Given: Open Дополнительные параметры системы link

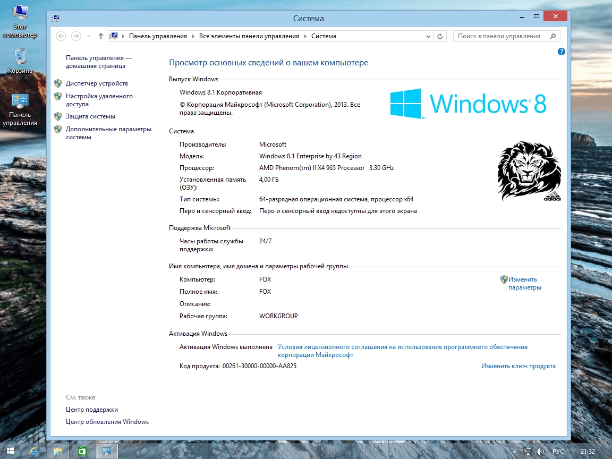Looking at the screenshot, I should (x=108, y=133).
